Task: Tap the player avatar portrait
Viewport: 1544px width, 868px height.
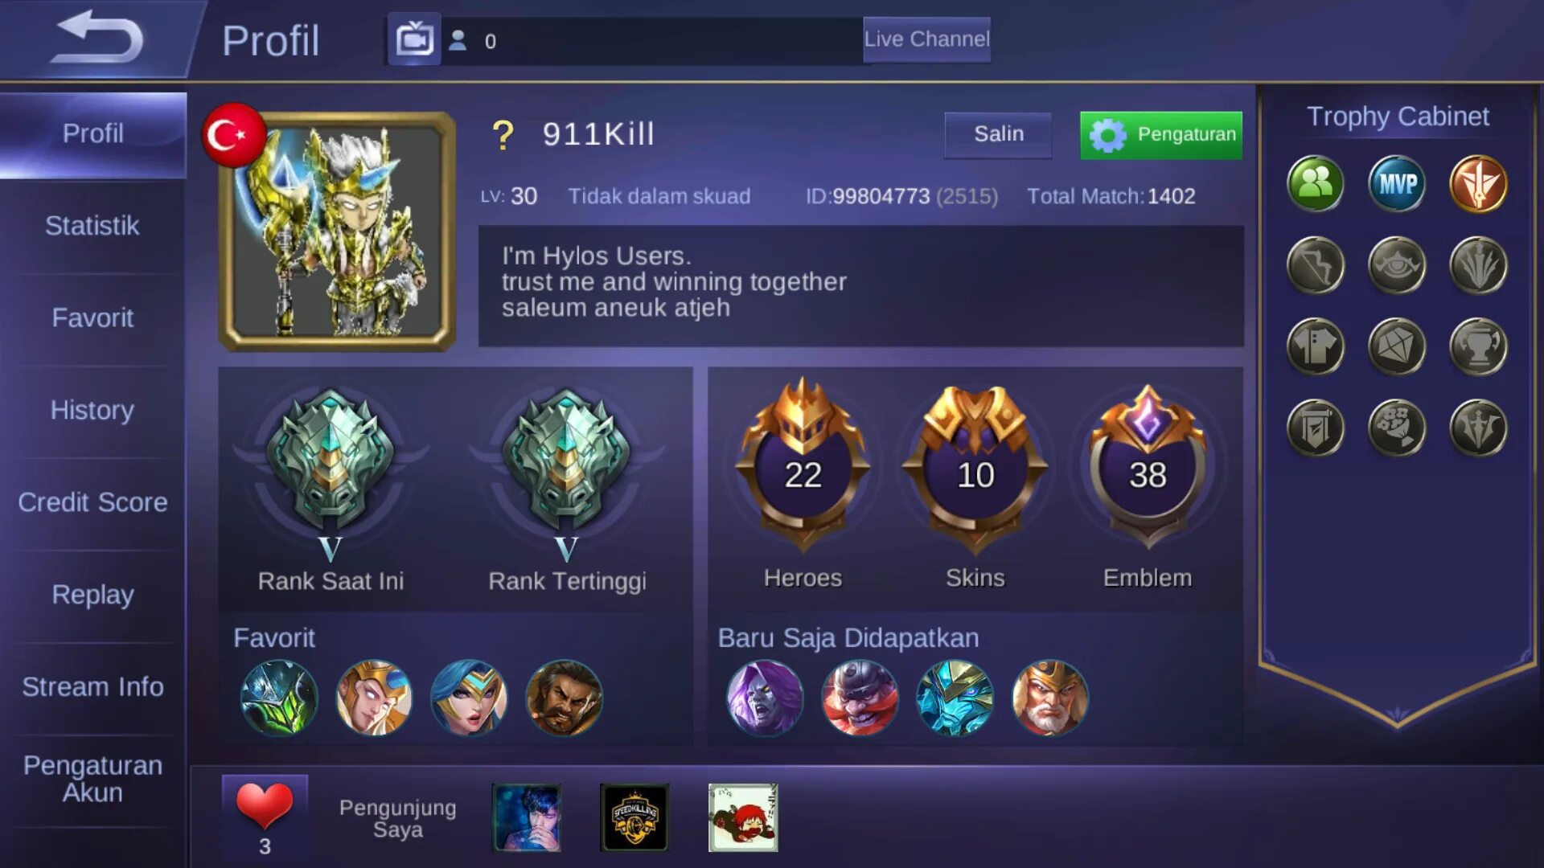Action: tap(337, 231)
